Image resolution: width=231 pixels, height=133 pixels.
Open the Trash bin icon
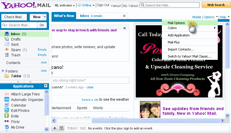click(7, 55)
